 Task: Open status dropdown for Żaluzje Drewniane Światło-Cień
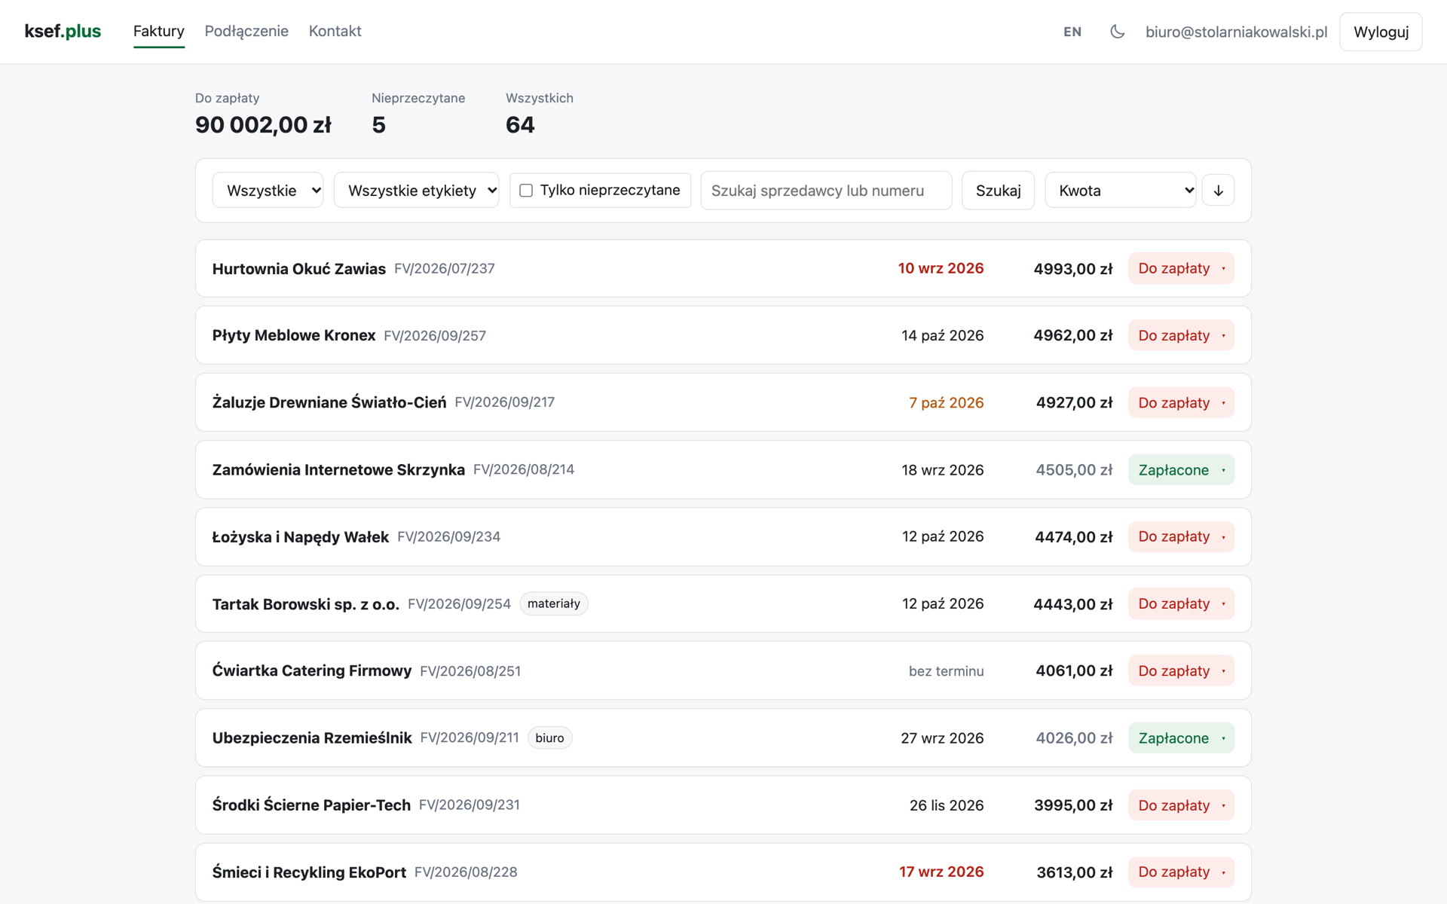pos(1181,403)
